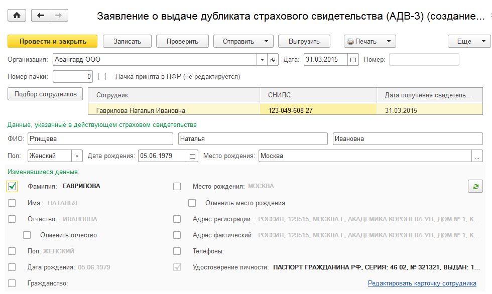Click the green refresh data icon
Viewport: 492px width, 294px height.
pyautogui.click(x=474, y=186)
